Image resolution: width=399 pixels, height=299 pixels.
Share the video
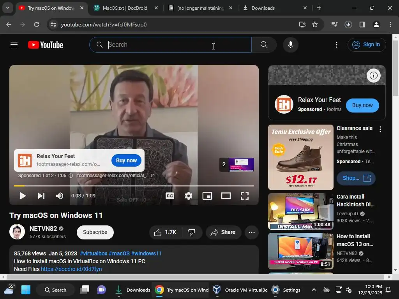223,232
